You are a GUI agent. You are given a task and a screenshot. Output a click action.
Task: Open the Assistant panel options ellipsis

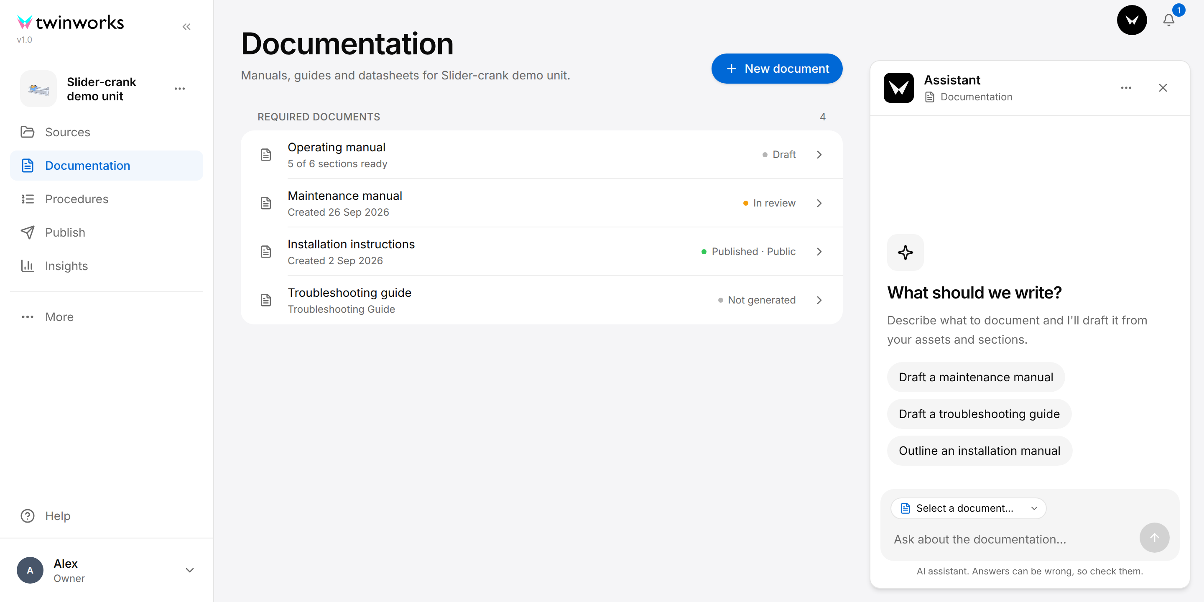tap(1126, 88)
